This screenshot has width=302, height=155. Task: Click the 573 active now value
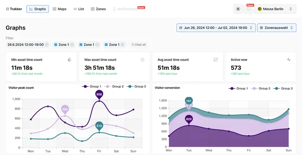coord(236,68)
